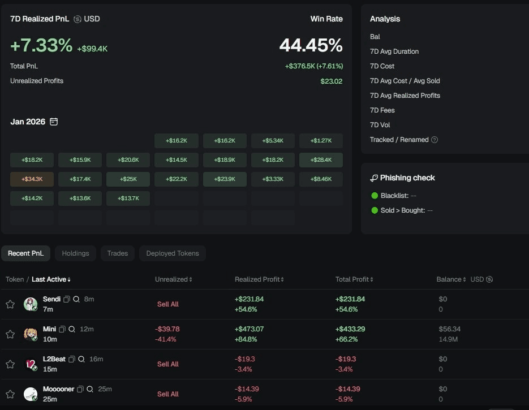This screenshot has height=410, width=529.
Task: Click the Phishing check icon
Action: tap(373, 178)
